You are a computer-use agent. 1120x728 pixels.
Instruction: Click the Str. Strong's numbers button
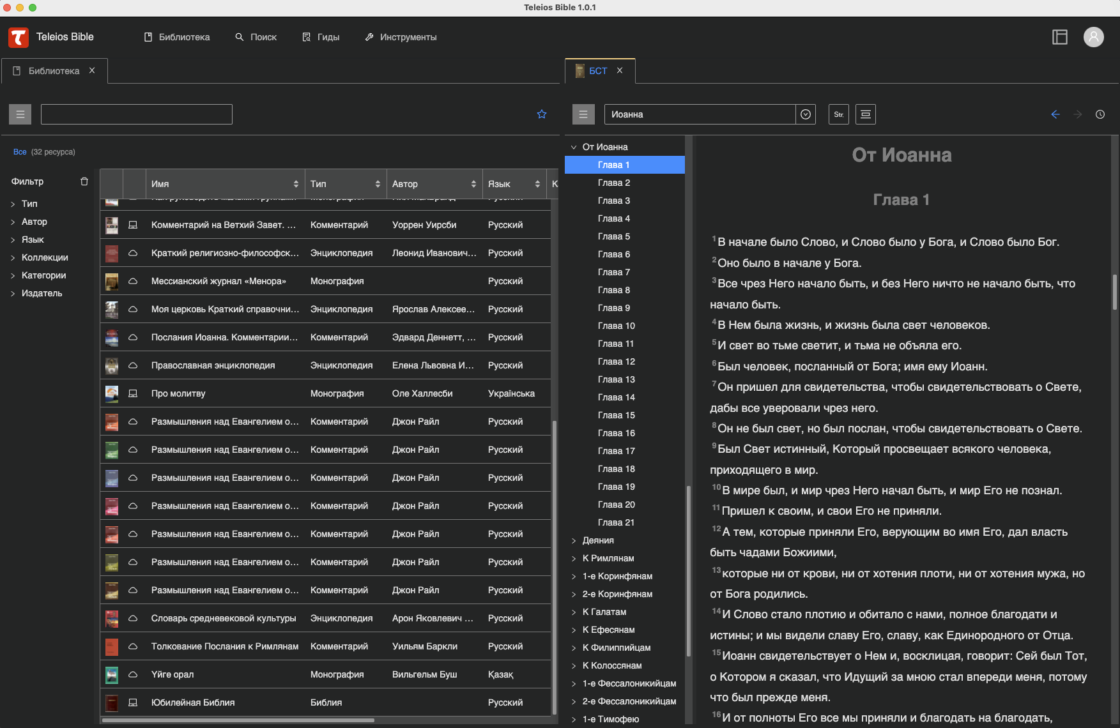click(838, 114)
